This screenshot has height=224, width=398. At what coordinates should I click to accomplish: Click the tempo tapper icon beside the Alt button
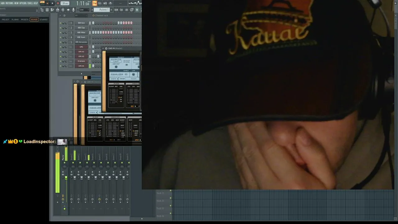(x=132, y=10)
